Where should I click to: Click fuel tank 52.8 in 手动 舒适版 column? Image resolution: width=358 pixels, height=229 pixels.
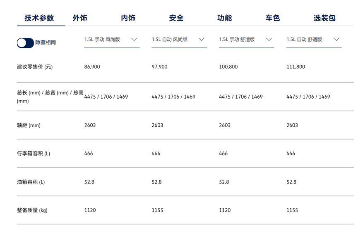click(224, 182)
